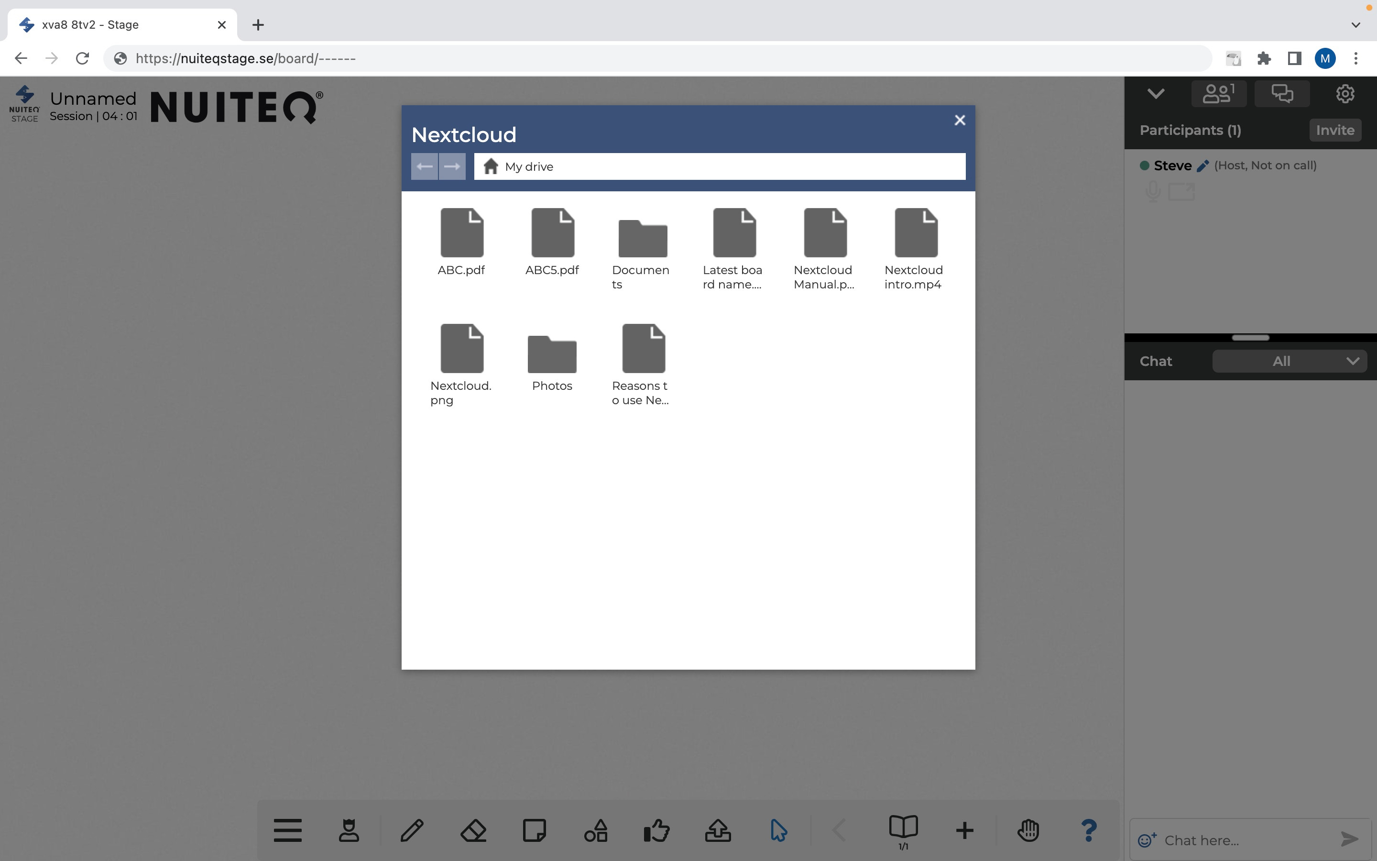Go forward in Nextcloud folder navigation

[452, 166]
